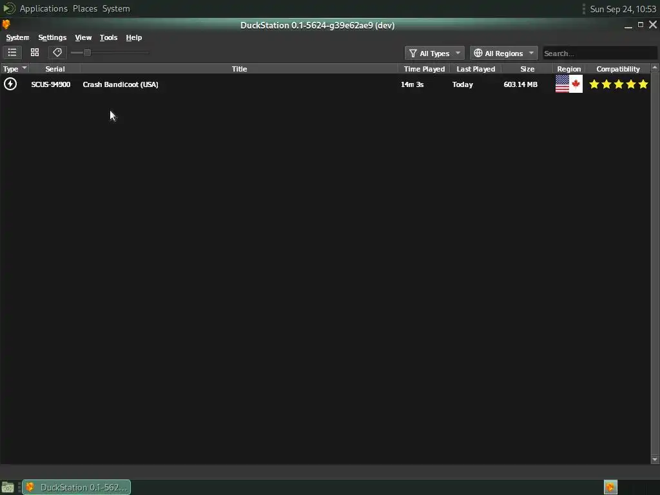Screen dimensions: 660x495
Task: Click the 603.14 MB size cell
Action: tap(521, 84)
